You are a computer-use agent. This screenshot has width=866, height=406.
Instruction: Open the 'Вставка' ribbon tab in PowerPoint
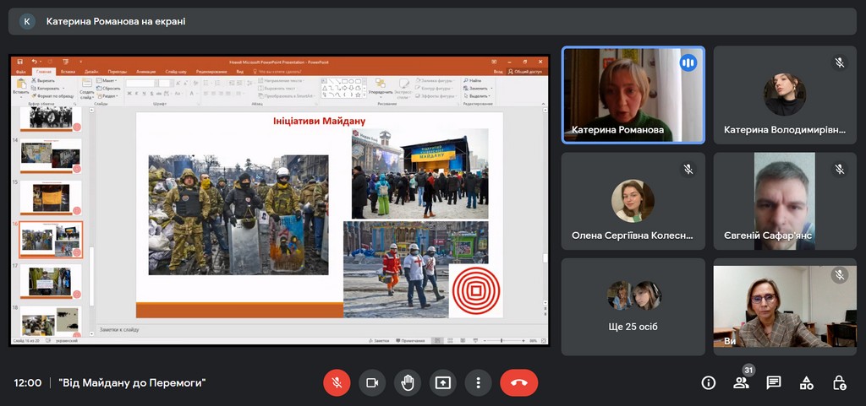click(x=68, y=72)
